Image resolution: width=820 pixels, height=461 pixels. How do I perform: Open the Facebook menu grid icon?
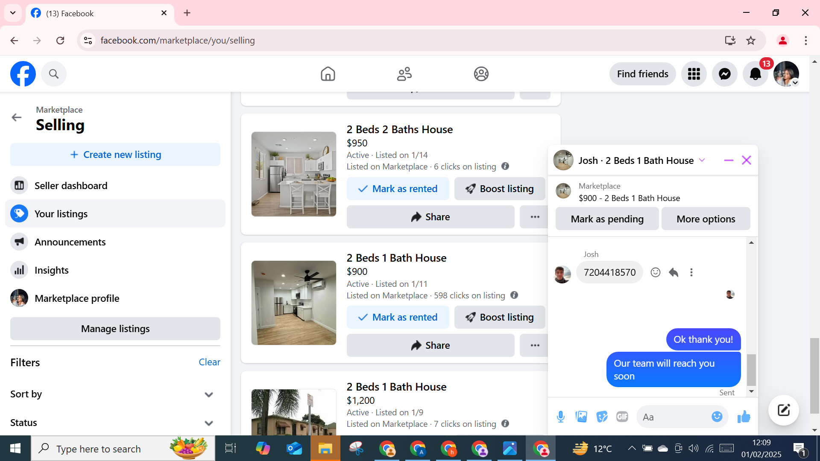[694, 74]
